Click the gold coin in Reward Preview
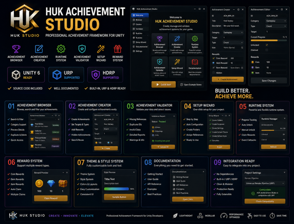 (x=39, y=184)
